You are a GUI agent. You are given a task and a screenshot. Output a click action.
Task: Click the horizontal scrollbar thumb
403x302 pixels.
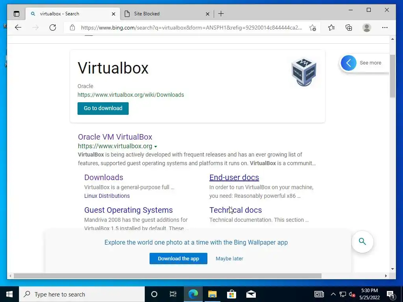pos(168,276)
